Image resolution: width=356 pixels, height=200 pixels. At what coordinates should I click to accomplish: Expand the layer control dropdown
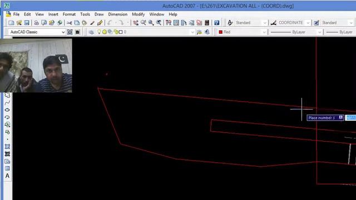point(192,32)
